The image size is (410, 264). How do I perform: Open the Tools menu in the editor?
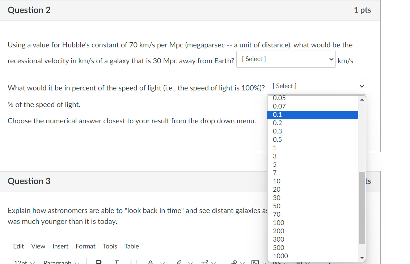coord(110,246)
